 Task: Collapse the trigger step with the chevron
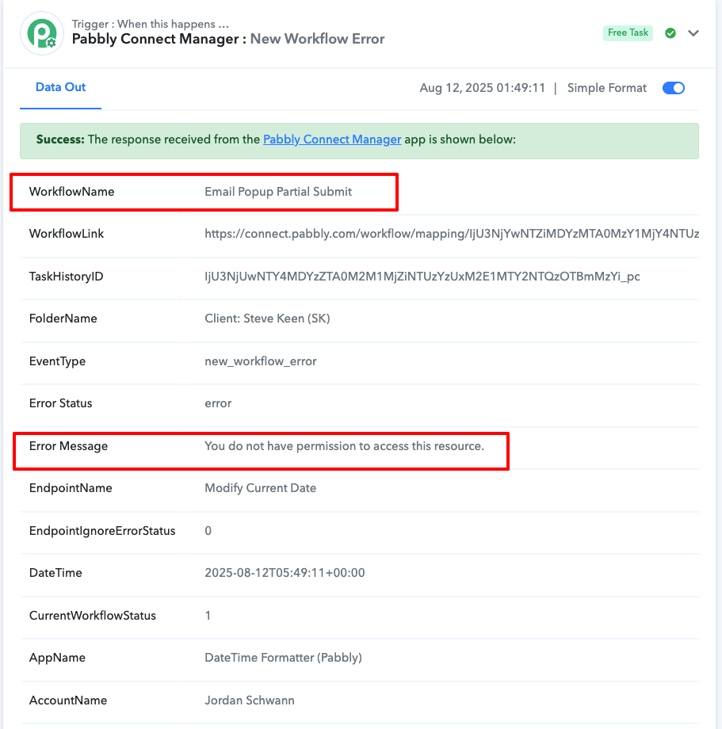pos(693,33)
